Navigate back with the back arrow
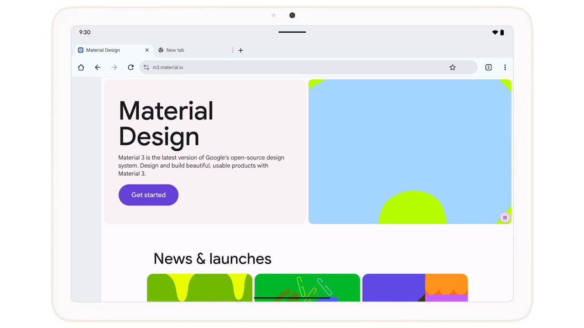The height and width of the screenshot is (328, 584). [x=98, y=67]
